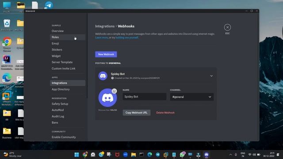Select the Business folder on desktop
Viewport: 283px width, 159px height.
(7, 133)
